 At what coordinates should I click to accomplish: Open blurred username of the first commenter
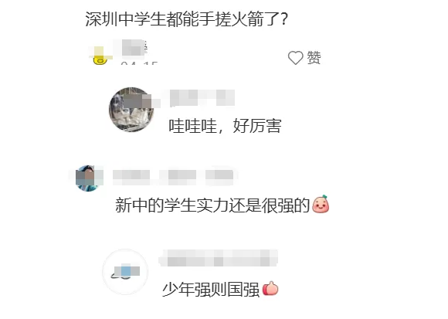click(134, 47)
